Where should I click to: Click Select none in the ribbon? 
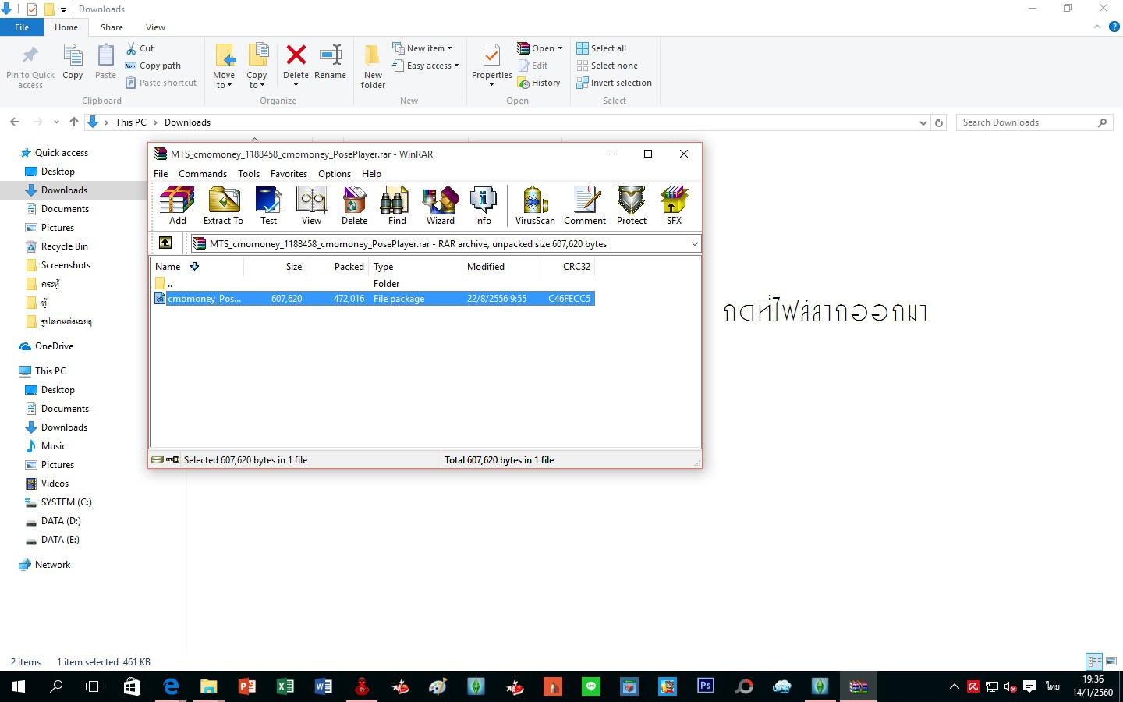pyautogui.click(x=607, y=66)
